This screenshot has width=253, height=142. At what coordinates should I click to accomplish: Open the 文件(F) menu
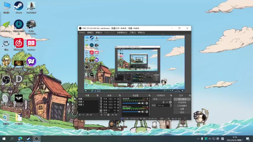82,33
